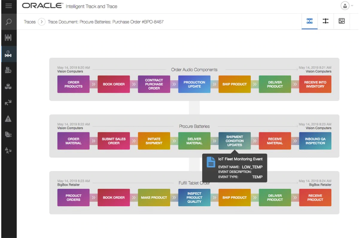Select the warning triangle alerts icon
Screen dimensions: 359x238
(8, 119)
